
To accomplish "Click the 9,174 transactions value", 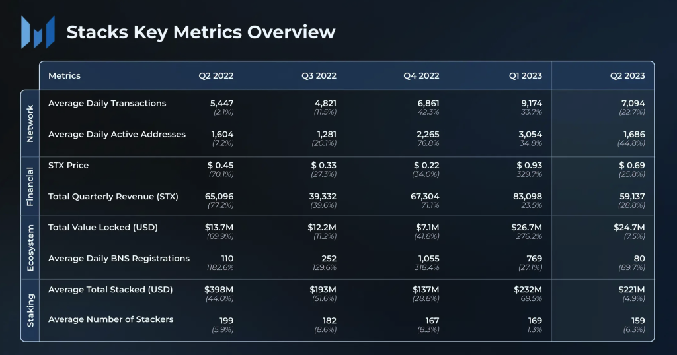I will 532,104.
